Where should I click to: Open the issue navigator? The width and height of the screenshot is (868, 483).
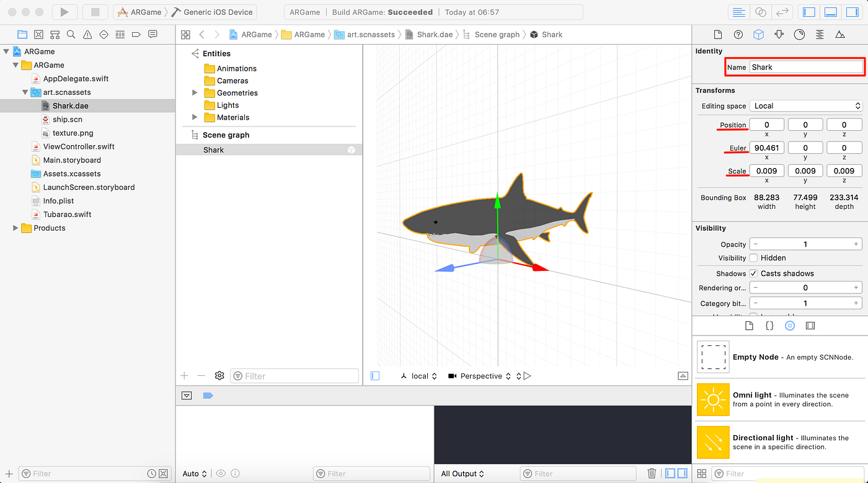point(87,34)
